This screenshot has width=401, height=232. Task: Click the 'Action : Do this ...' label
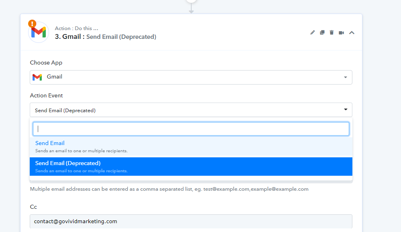(76, 28)
